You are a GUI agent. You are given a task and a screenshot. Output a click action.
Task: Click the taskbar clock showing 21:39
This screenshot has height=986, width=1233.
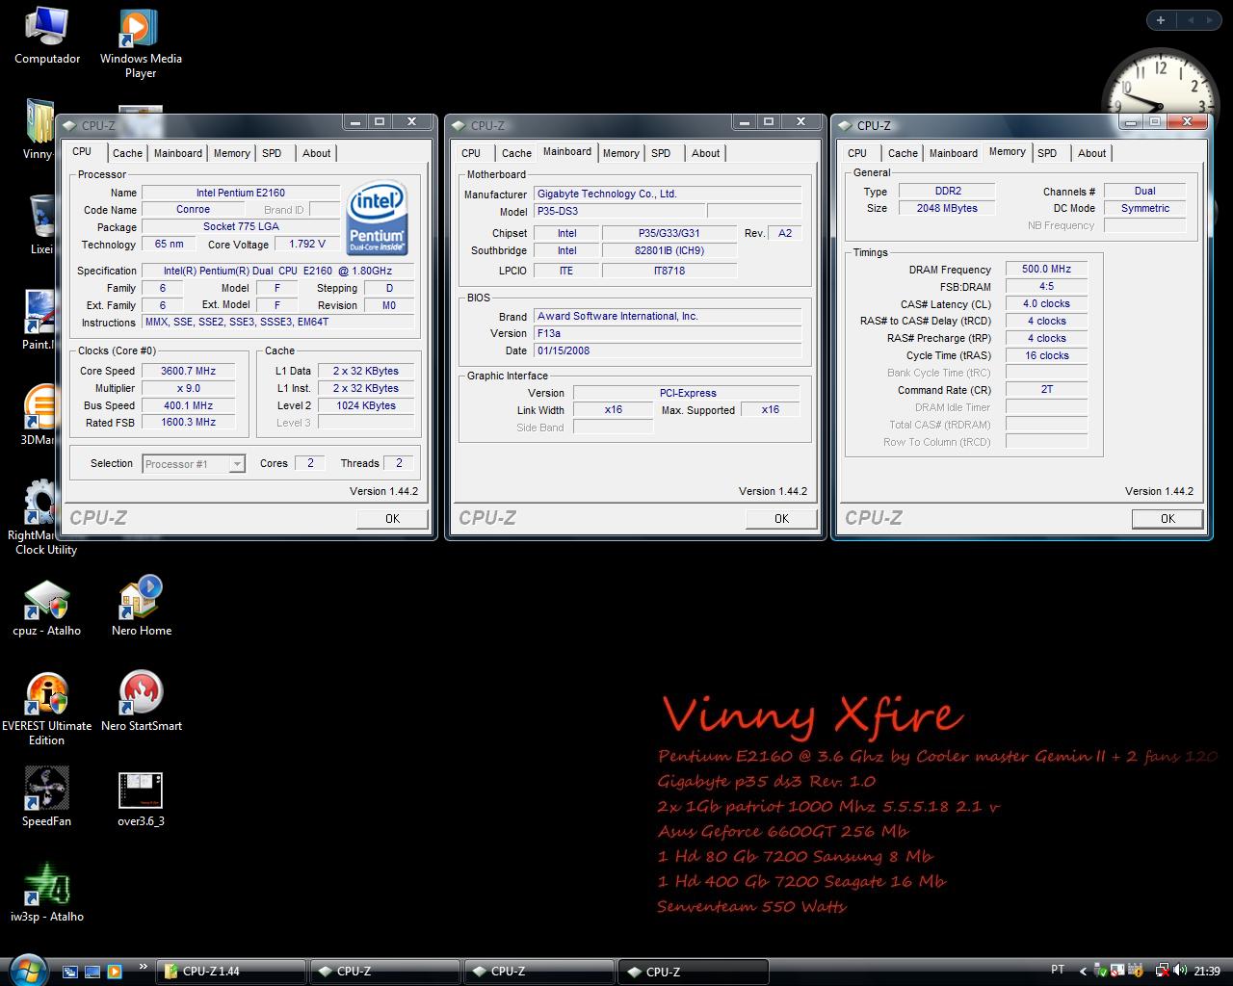pyautogui.click(x=1207, y=971)
